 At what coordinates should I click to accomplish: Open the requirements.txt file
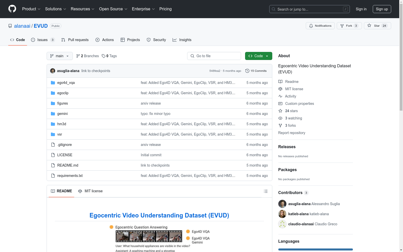[x=70, y=176]
